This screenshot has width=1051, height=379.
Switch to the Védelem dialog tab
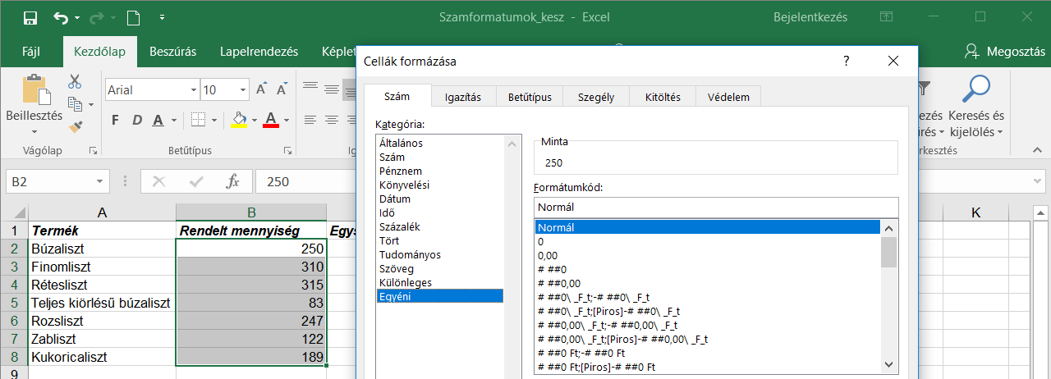(728, 97)
